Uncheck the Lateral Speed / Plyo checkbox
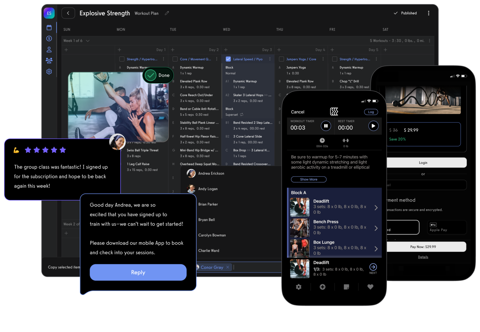This screenshot has height=332, width=480. 228,59
